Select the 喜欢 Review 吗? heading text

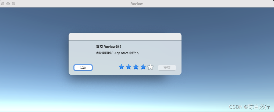tap(109, 47)
